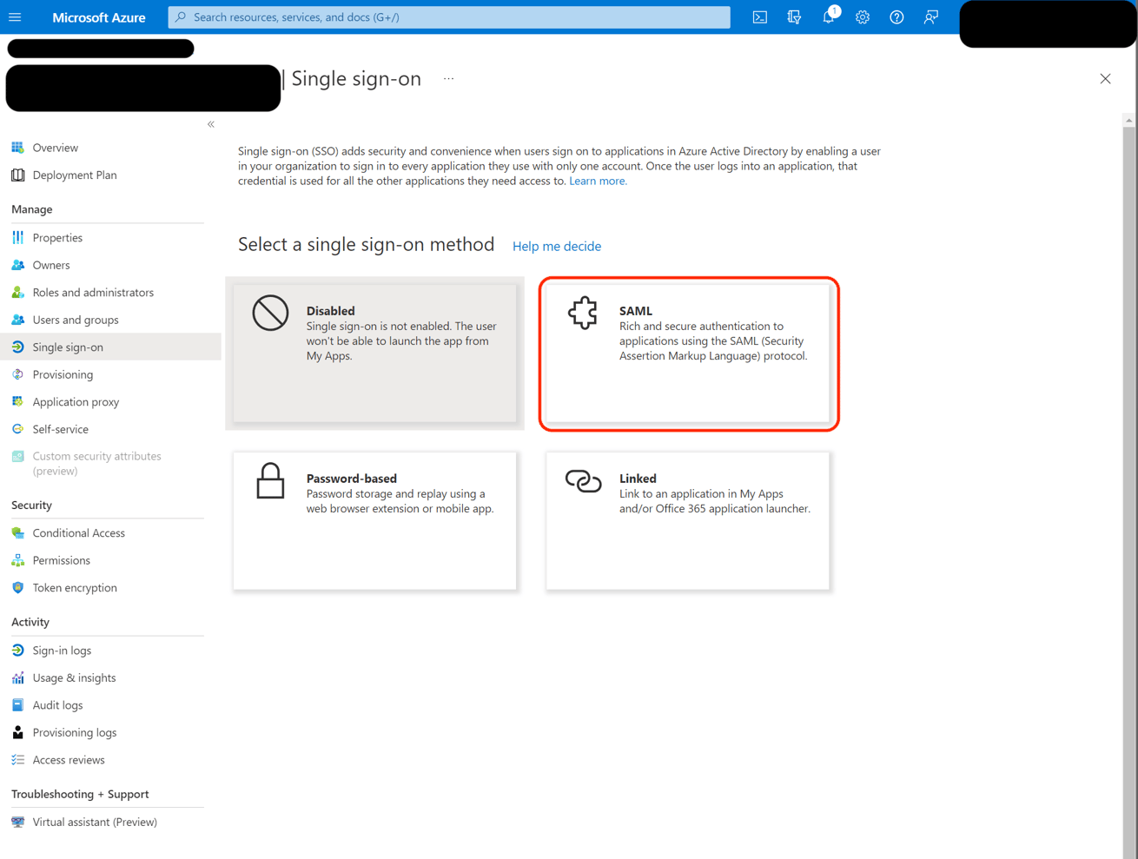Go to Provisioning in the sidebar
The width and height of the screenshot is (1138, 859).
[x=63, y=374]
